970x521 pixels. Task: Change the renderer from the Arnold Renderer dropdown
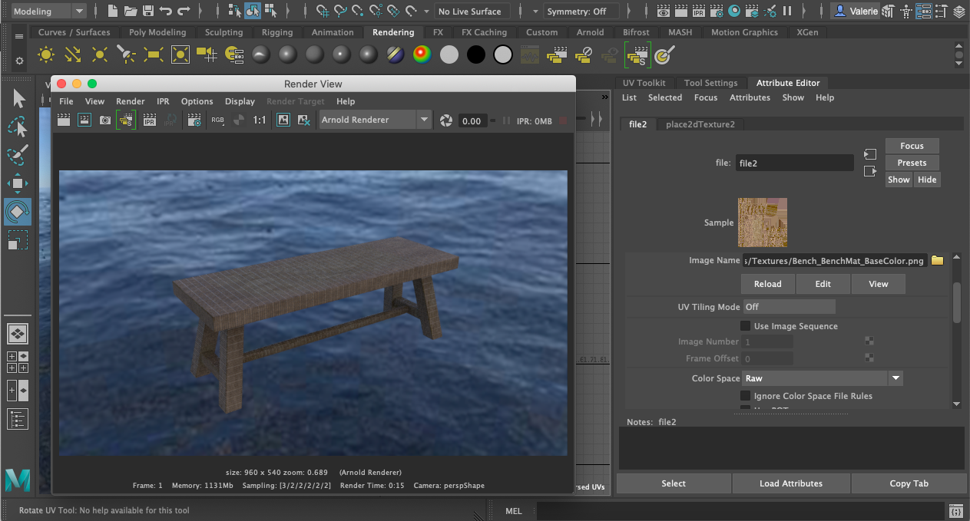tap(375, 120)
